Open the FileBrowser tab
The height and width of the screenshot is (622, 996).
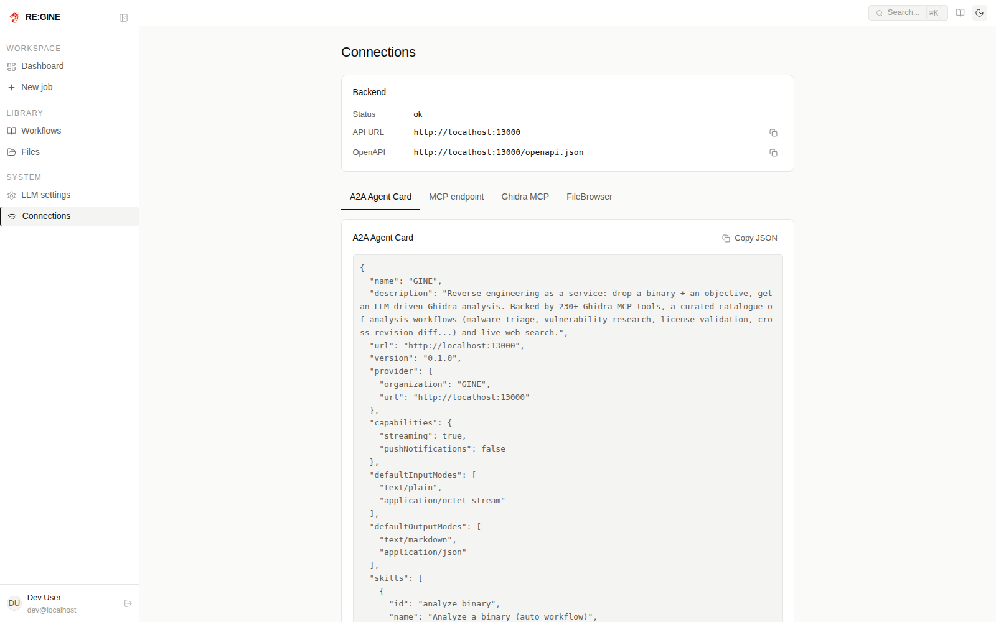click(x=589, y=197)
